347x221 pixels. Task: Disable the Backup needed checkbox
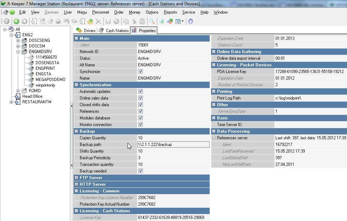(x=140, y=171)
